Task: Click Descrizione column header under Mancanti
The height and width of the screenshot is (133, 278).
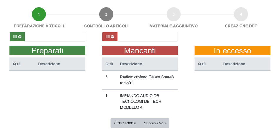Action: (x=131, y=64)
